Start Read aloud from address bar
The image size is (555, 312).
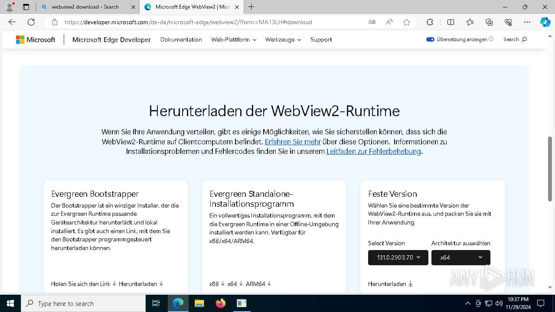click(x=389, y=22)
